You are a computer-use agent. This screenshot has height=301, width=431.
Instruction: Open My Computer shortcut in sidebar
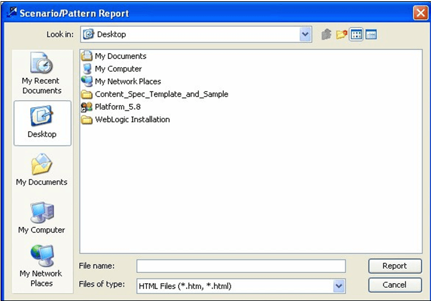(x=42, y=218)
